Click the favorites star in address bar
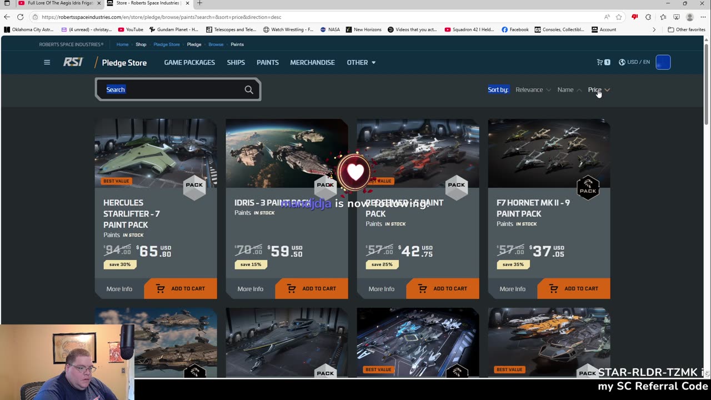Image resolution: width=711 pixels, height=400 pixels. tap(619, 17)
